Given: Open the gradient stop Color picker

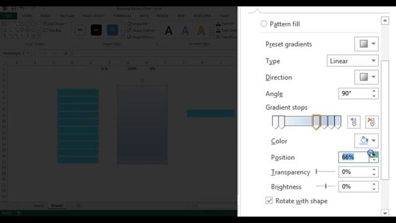Looking at the screenshot, I should [x=366, y=141].
